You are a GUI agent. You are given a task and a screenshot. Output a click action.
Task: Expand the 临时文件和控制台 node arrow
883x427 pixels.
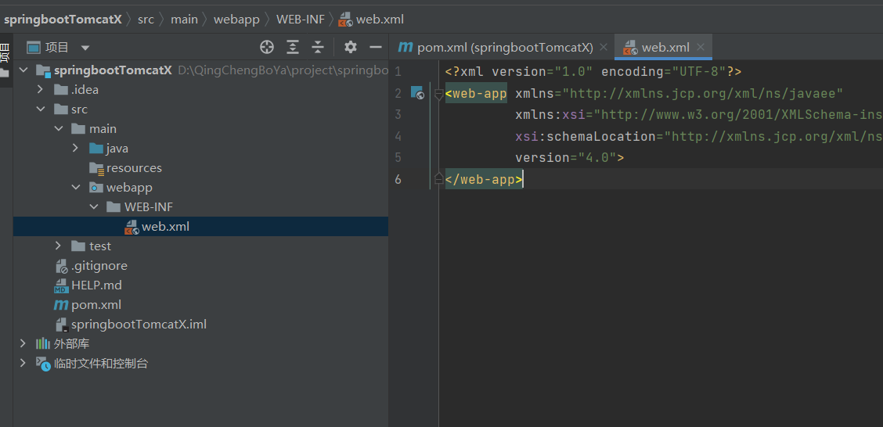[23, 363]
